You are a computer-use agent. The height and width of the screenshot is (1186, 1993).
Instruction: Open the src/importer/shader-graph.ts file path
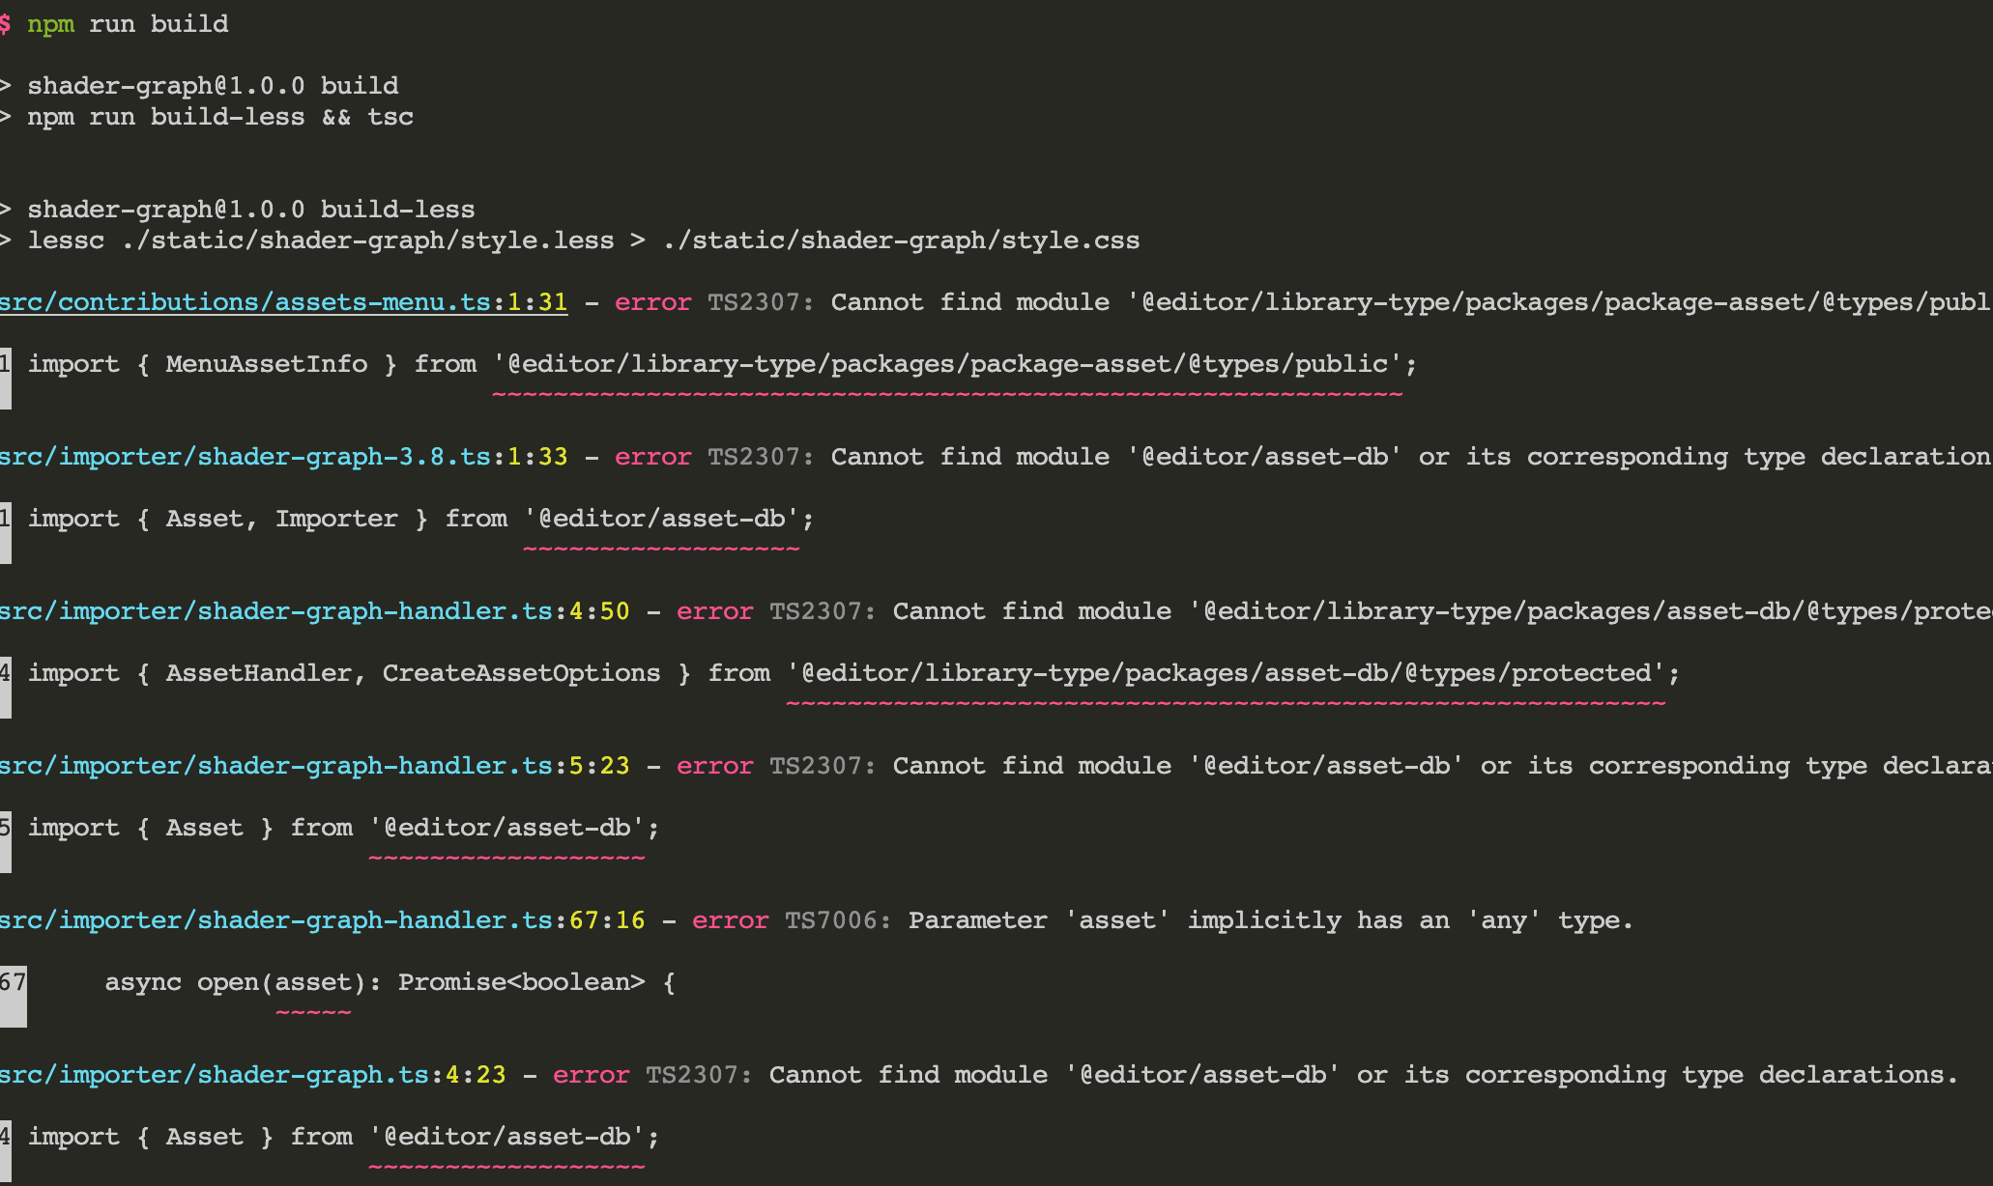[x=215, y=1075]
